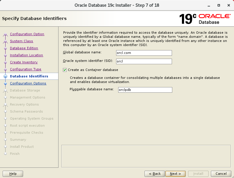Screen dimensions: 234x178
Task: Click the Installation Location step bullet
Action: (x=6, y=55)
